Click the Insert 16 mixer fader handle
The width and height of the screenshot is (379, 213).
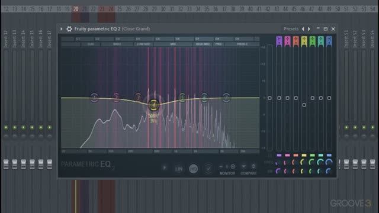[x=41, y=164]
